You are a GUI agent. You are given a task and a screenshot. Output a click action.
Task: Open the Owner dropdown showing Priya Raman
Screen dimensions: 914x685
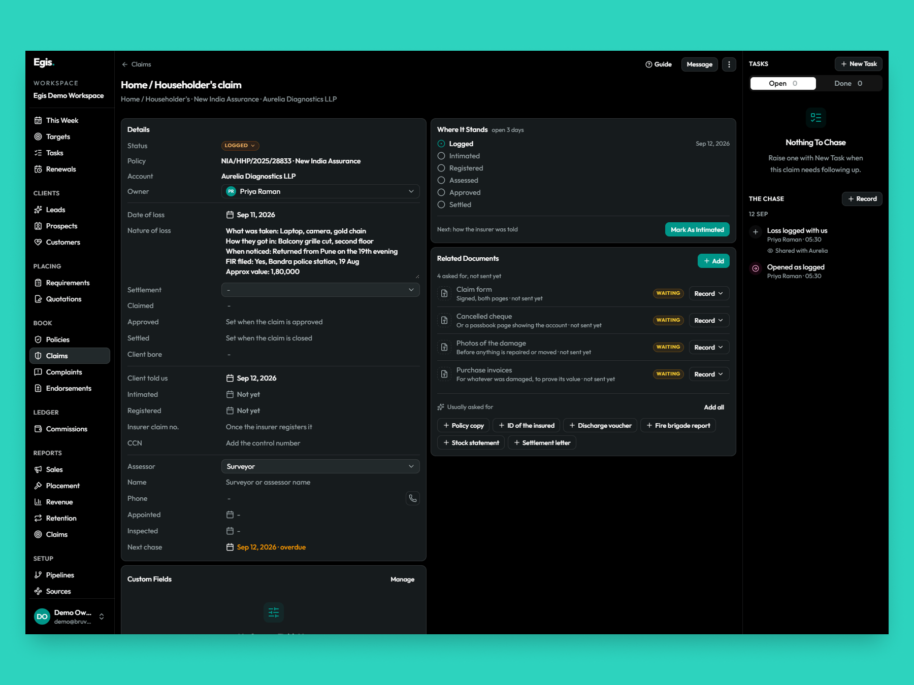320,191
